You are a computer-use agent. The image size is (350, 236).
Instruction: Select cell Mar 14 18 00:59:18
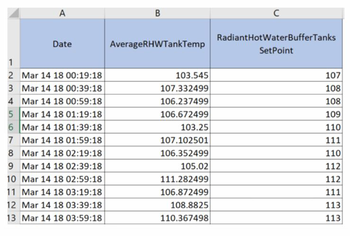pyautogui.click(x=62, y=101)
